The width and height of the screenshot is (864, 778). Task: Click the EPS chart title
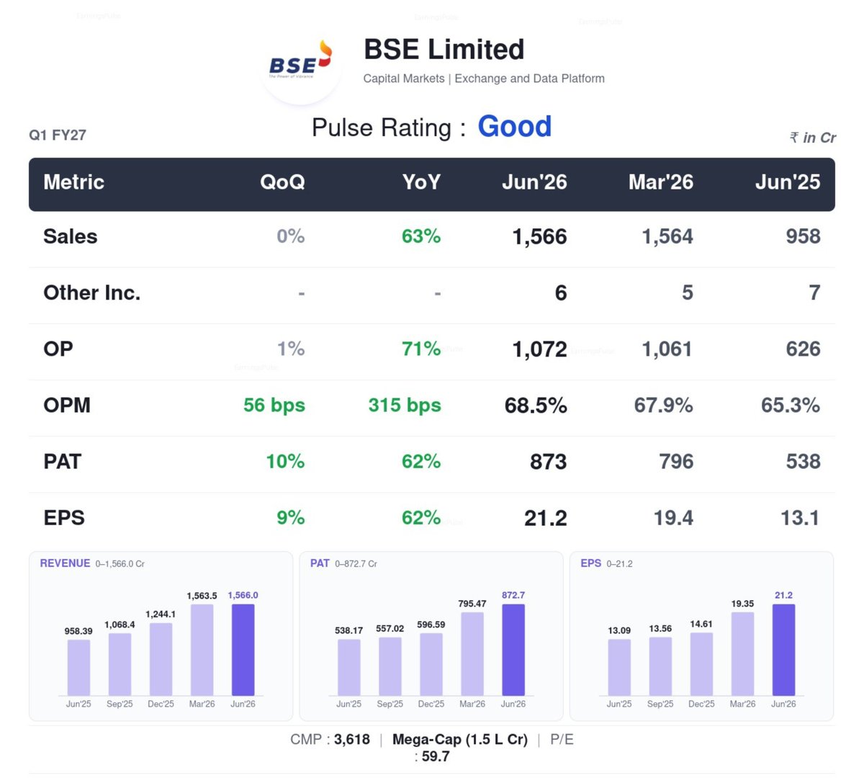coord(590,563)
